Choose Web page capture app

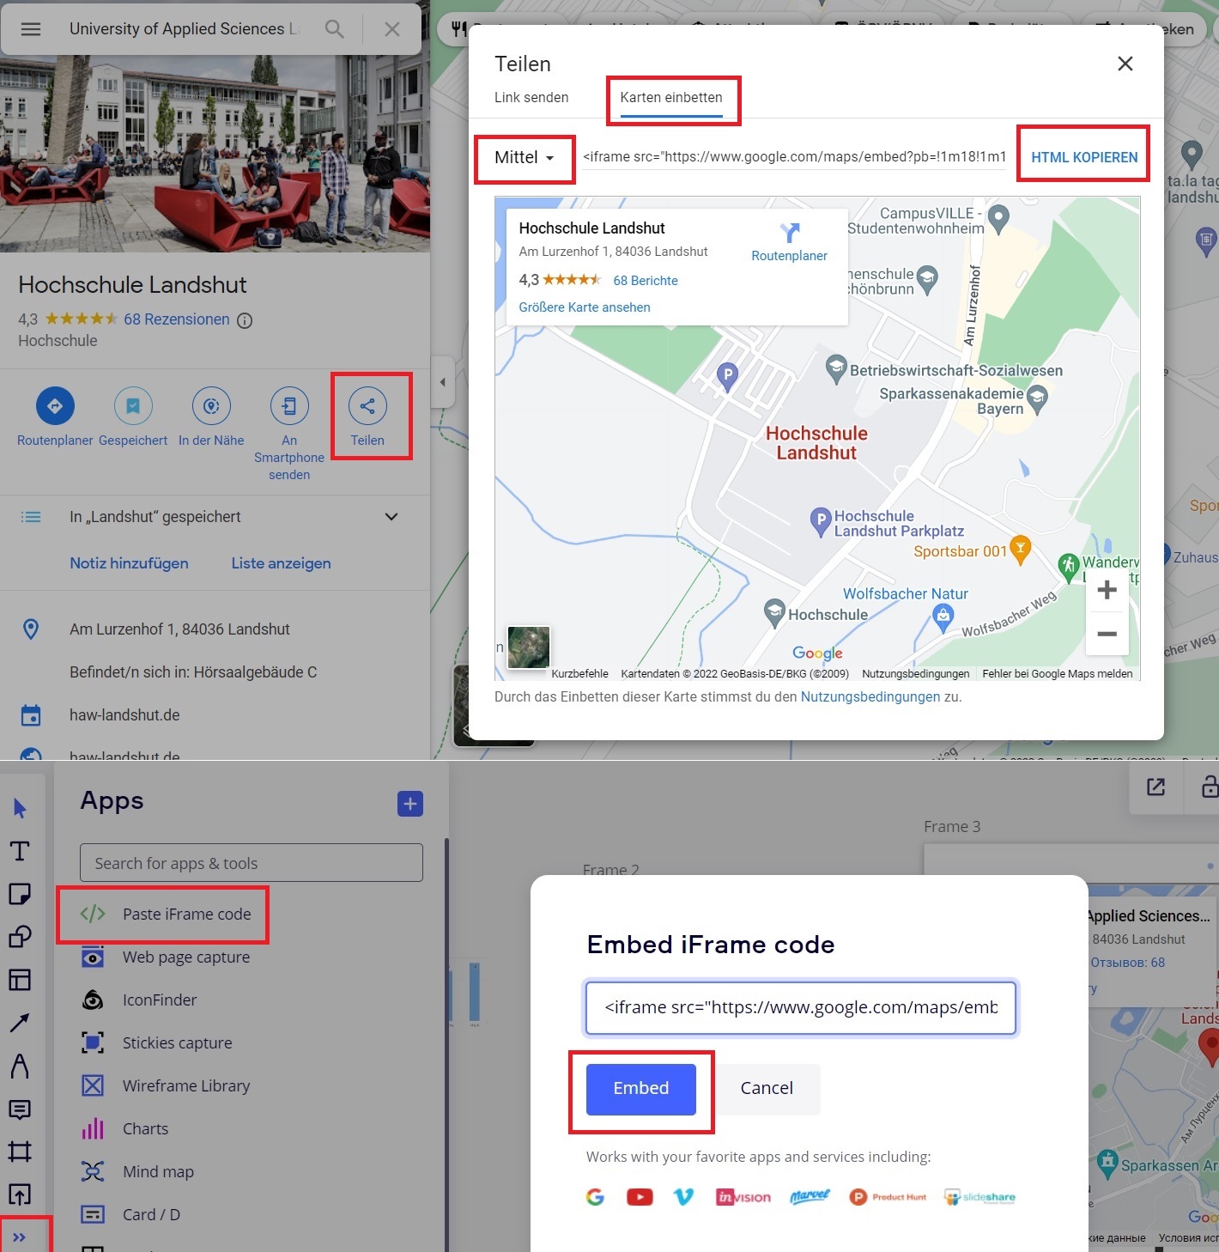pyautogui.click(x=167, y=957)
